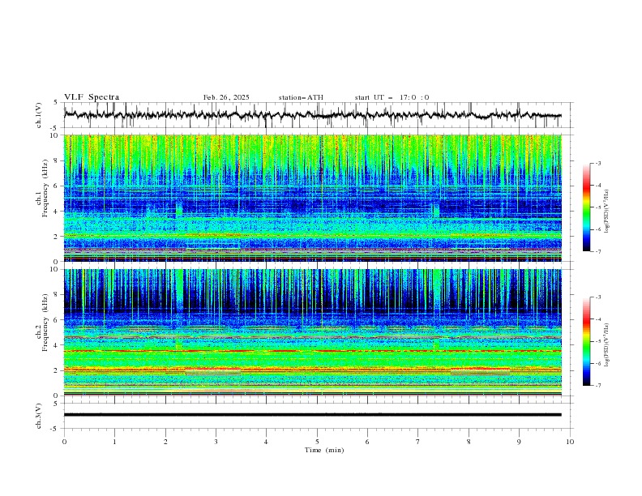
Task: Click ch.1 frequency tick label "8"
Action: [57, 160]
